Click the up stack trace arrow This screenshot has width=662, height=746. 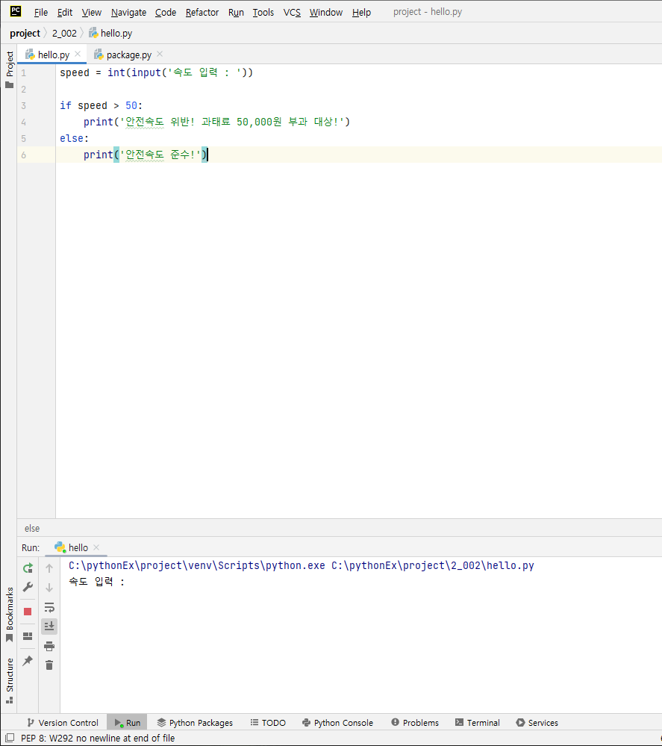pyautogui.click(x=49, y=568)
